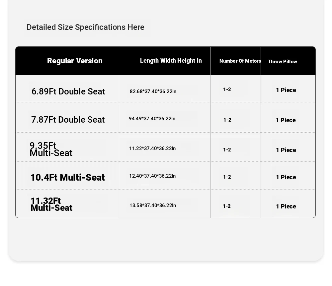
Task: Click motors value 1-2 for 6.89Ft row
Action: (x=227, y=89)
